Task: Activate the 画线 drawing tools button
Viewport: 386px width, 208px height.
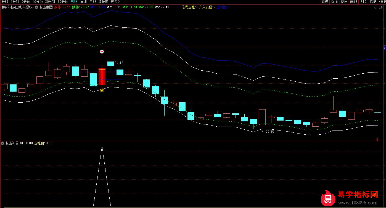Action: tap(353, 2)
